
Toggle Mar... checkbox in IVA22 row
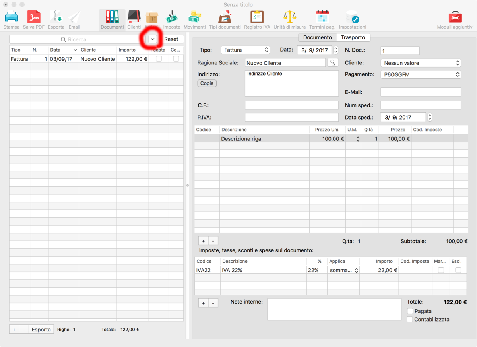[441, 270]
